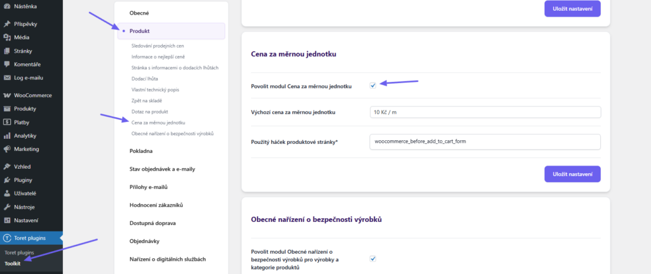Uncheck the Obecné nařízení o bezpečnosti výrobků module checkbox
The height and width of the screenshot is (274, 651).
pyautogui.click(x=373, y=258)
